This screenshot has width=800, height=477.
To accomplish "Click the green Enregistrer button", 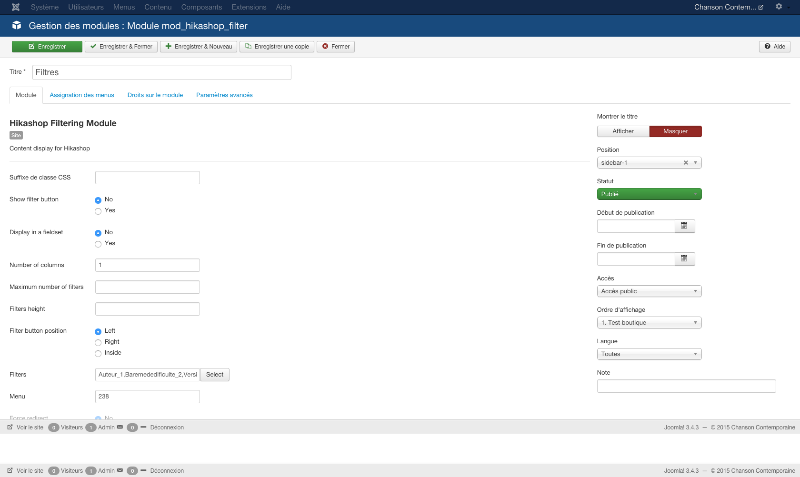I will coord(47,47).
